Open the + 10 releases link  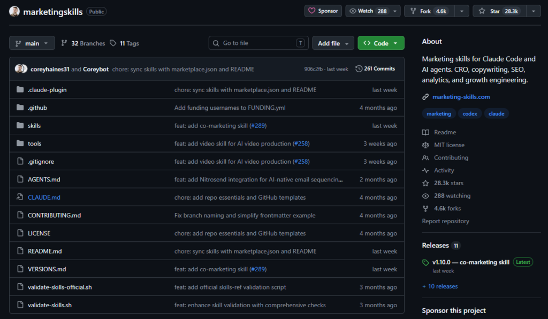pyautogui.click(x=440, y=286)
